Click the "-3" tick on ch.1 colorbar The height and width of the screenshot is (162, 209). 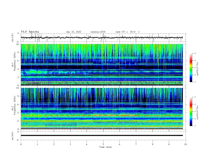(x=194, y=53)
